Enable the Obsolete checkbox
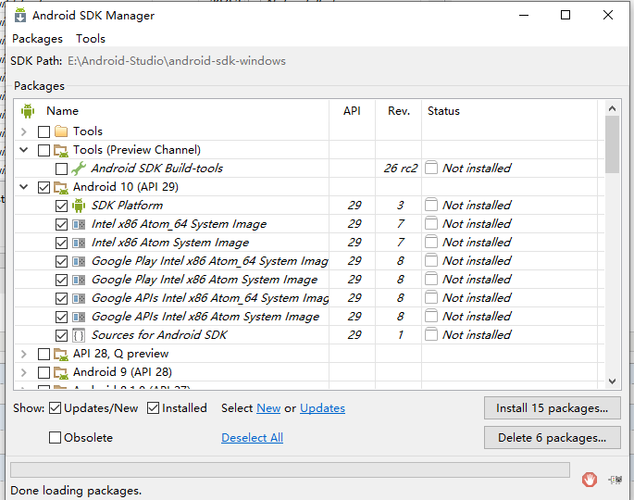The width and height of the screenshot is (634, 500). (55, 438)
